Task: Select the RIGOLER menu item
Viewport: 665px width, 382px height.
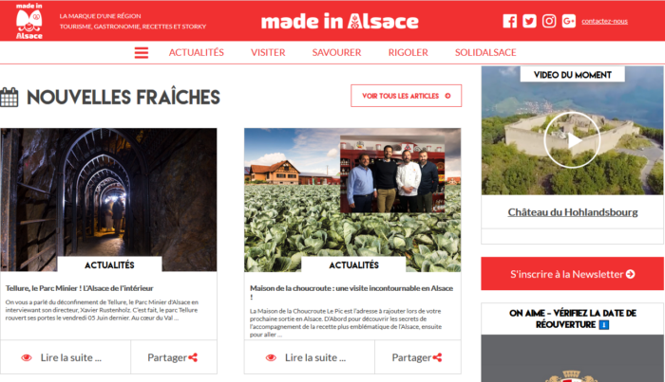Action: coord(408,52)
